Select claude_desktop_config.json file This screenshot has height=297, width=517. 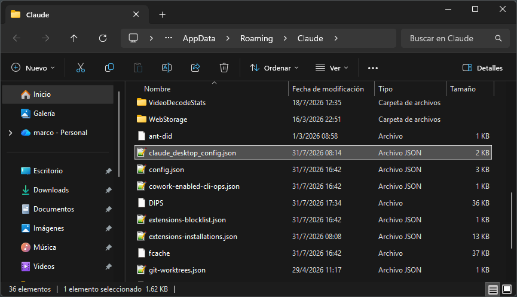click(313, 152)
